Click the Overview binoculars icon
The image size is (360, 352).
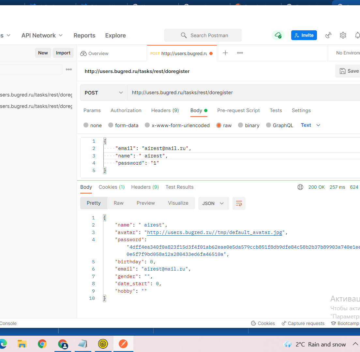point(83,53)
